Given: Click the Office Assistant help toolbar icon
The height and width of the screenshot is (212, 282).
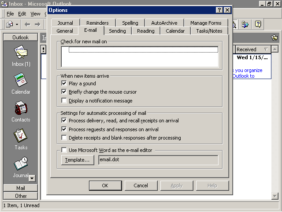Looking at the screenshot, I should click(x=258, y=24).
